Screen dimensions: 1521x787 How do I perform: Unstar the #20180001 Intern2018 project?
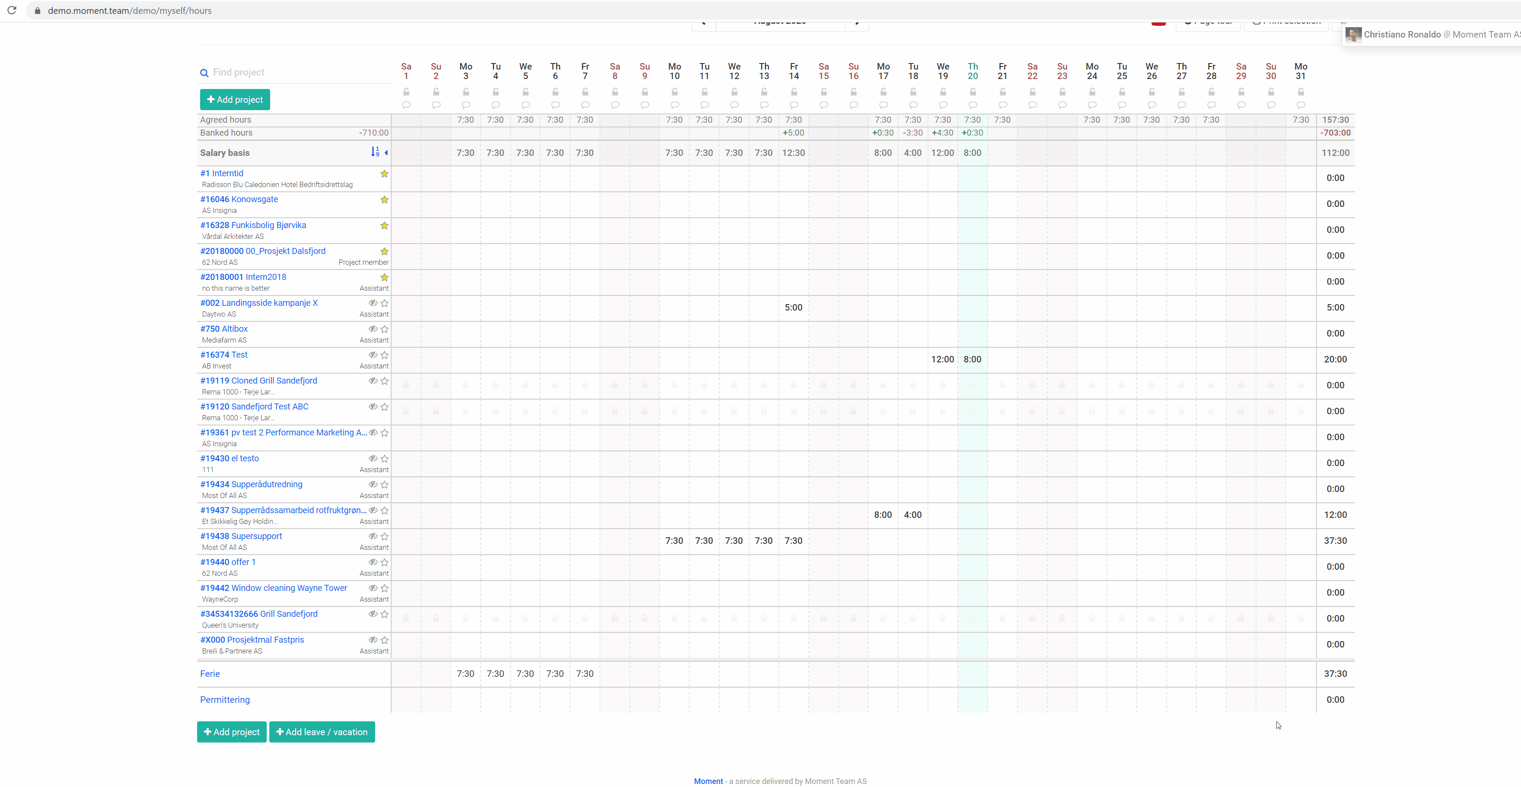click(x=384, y=277)
